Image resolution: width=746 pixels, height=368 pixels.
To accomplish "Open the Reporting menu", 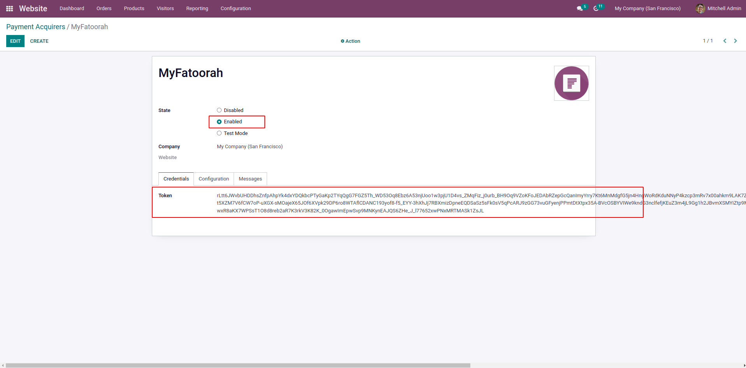I will 197,9.
